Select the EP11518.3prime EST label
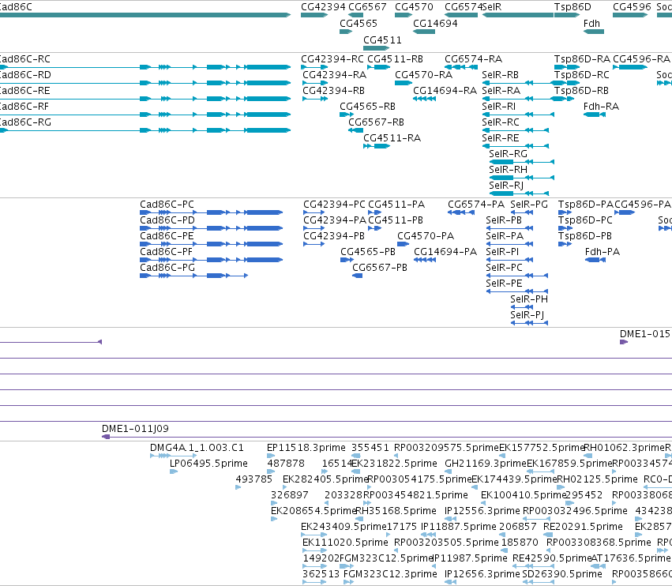This screenshot has height=586, width=672. (306, 448)
